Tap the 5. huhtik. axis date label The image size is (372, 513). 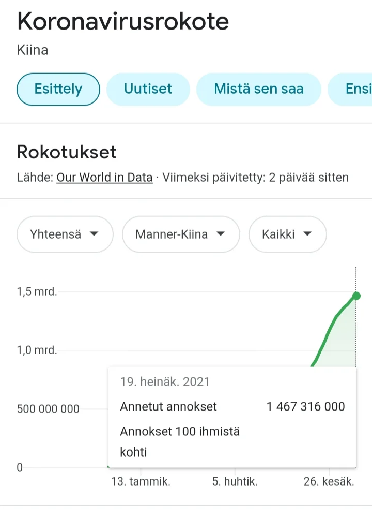click(x=235, y=481)
